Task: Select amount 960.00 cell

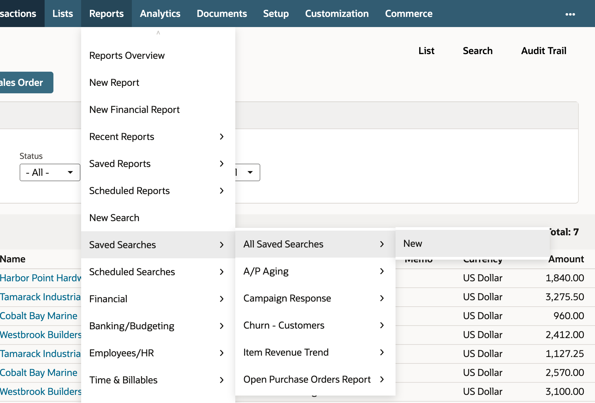Action: click(569, 316)
